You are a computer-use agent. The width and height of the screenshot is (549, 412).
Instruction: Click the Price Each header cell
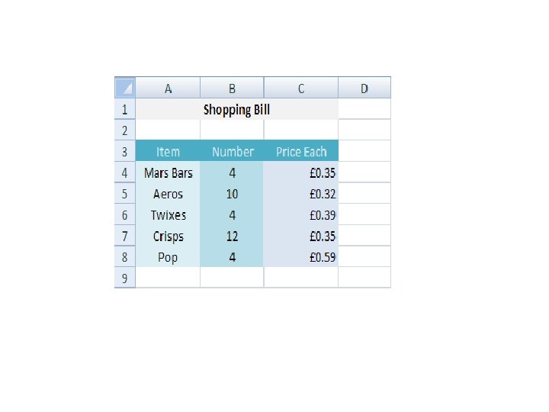point(301,151)
